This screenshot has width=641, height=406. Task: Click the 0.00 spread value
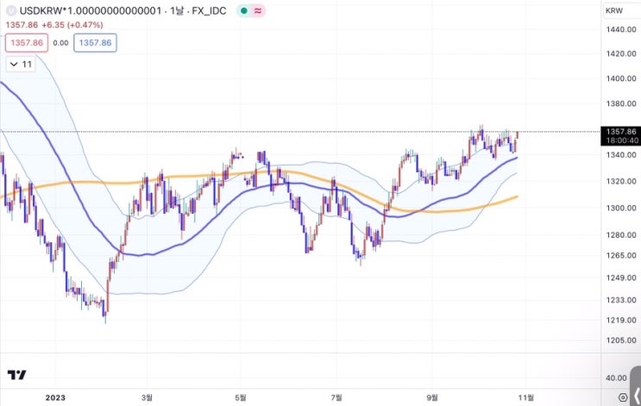[x=61, y=43]
